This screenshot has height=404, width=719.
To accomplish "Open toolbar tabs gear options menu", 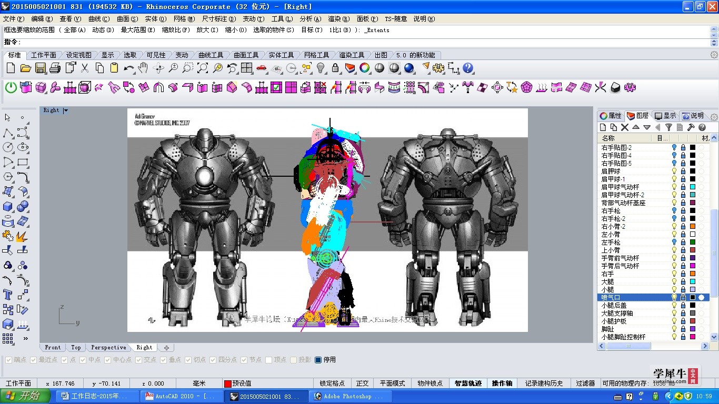I will point(714,55).
